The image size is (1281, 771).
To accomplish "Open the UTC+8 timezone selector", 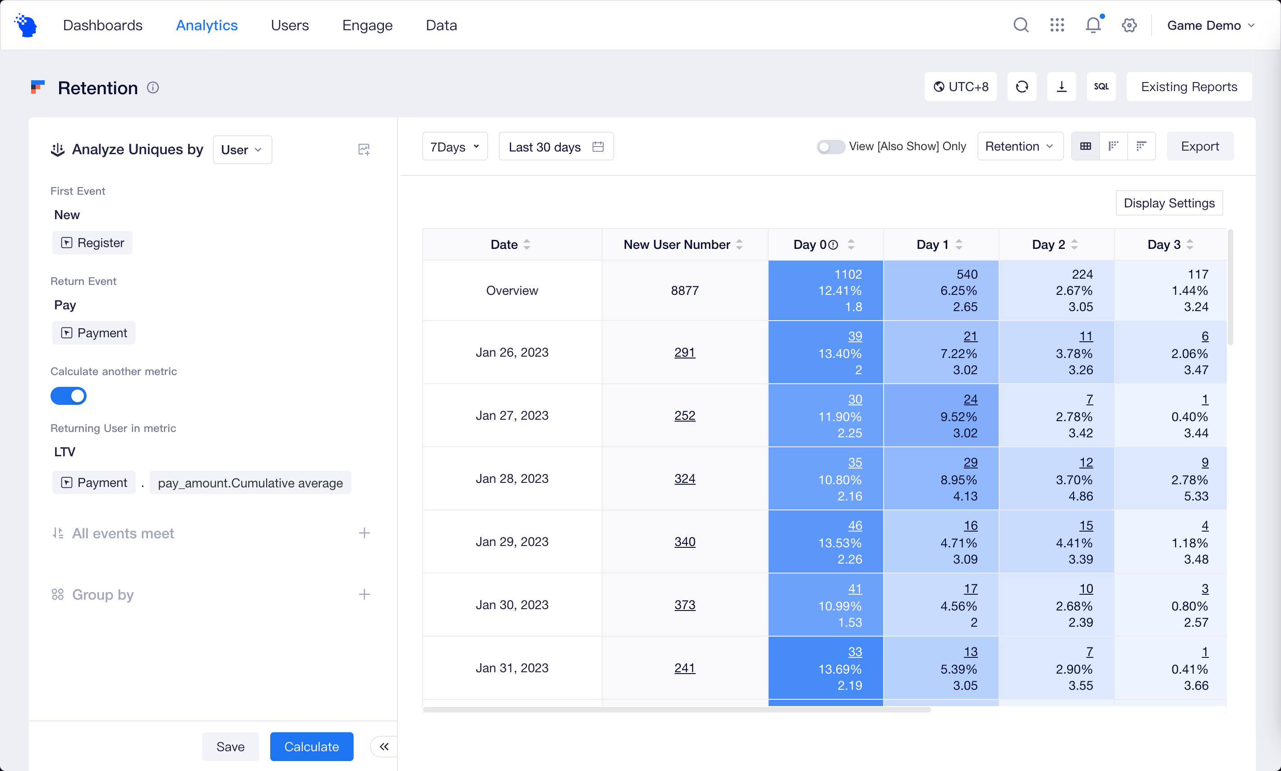I will pos(960,86).
